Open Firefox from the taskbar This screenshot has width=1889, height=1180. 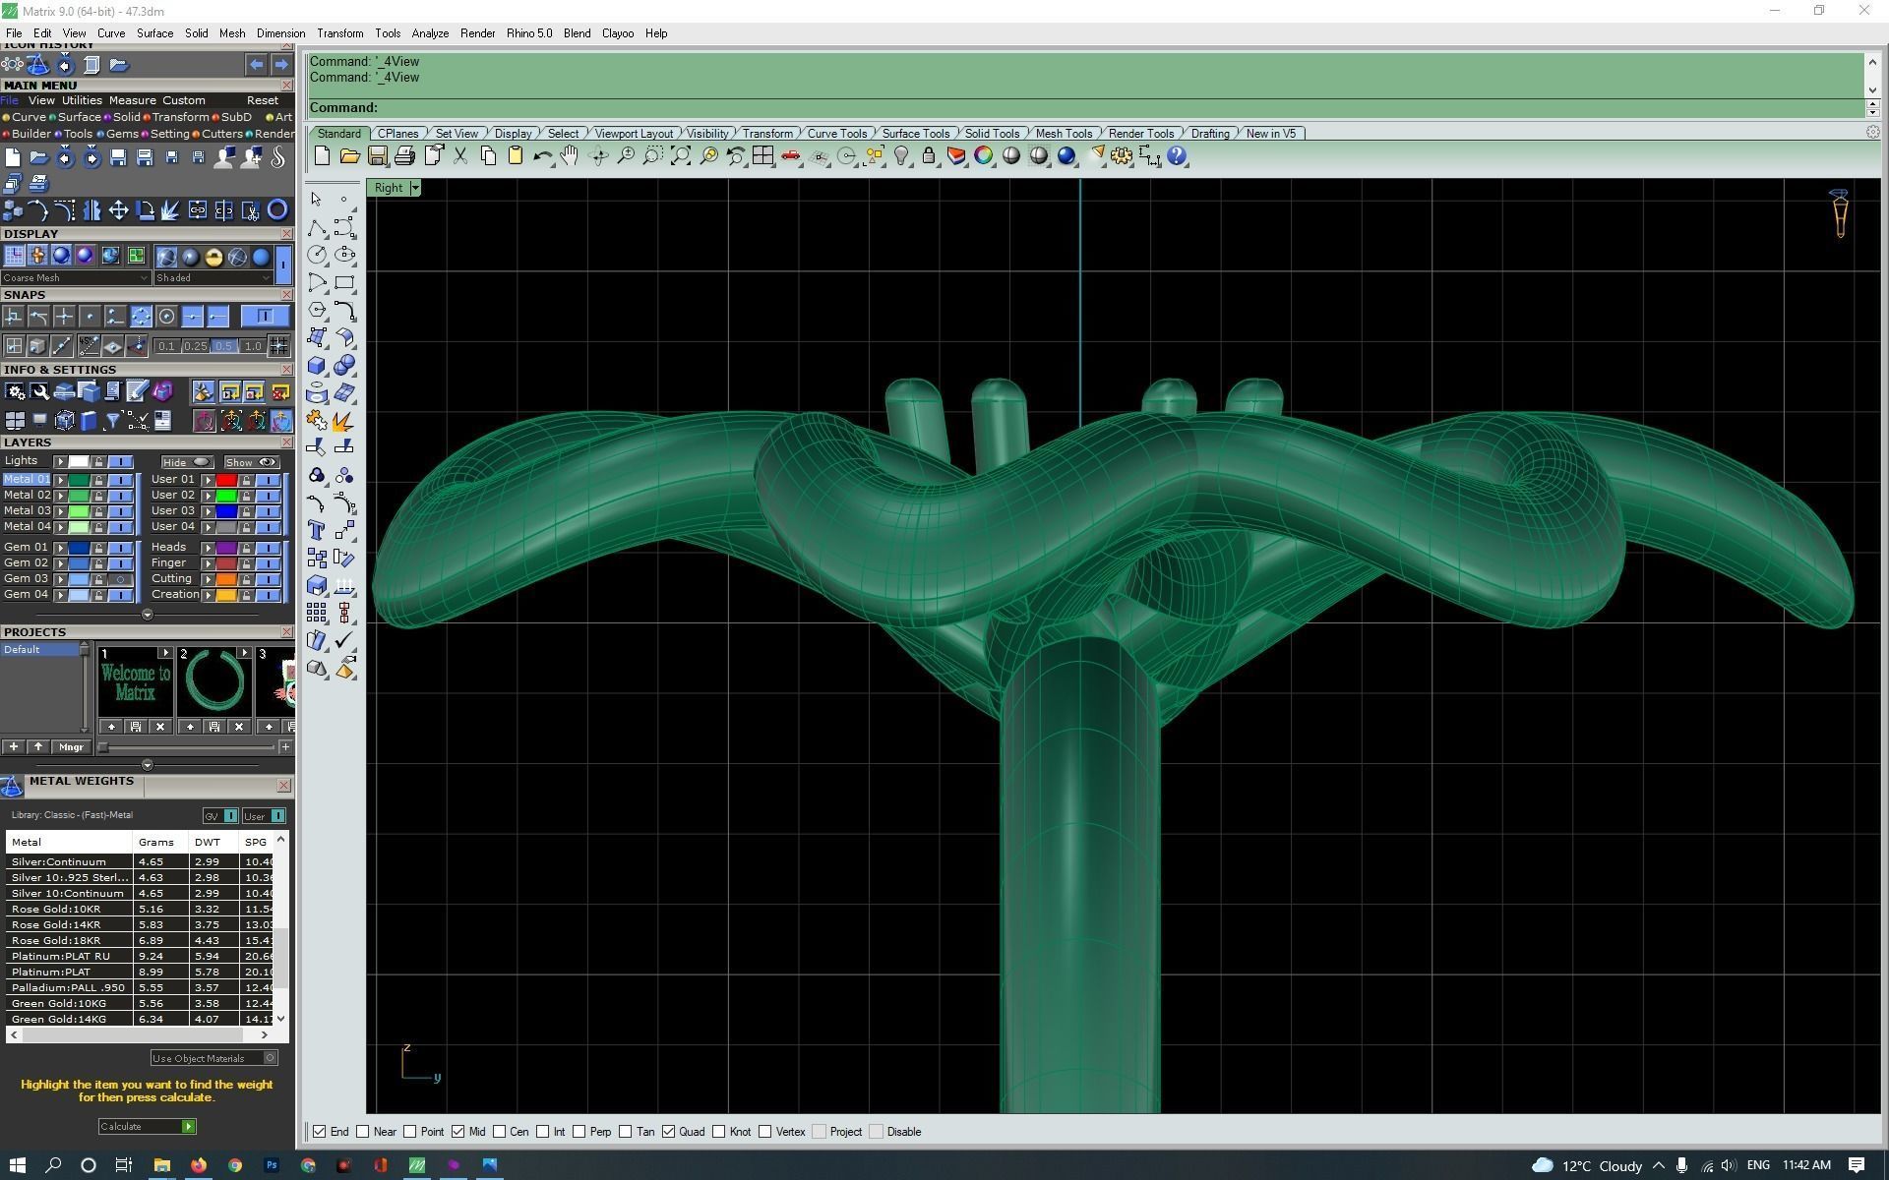coord(199,1165)
